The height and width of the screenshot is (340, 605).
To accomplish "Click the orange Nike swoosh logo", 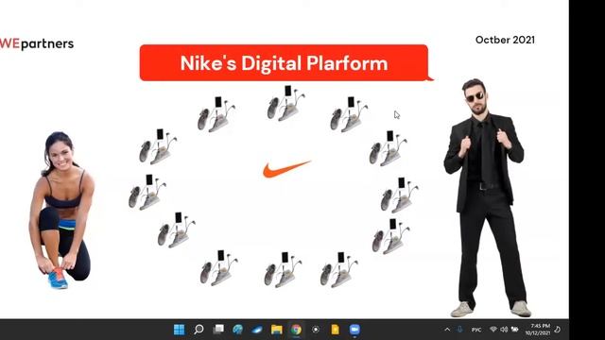I will (x=286, y=169).
